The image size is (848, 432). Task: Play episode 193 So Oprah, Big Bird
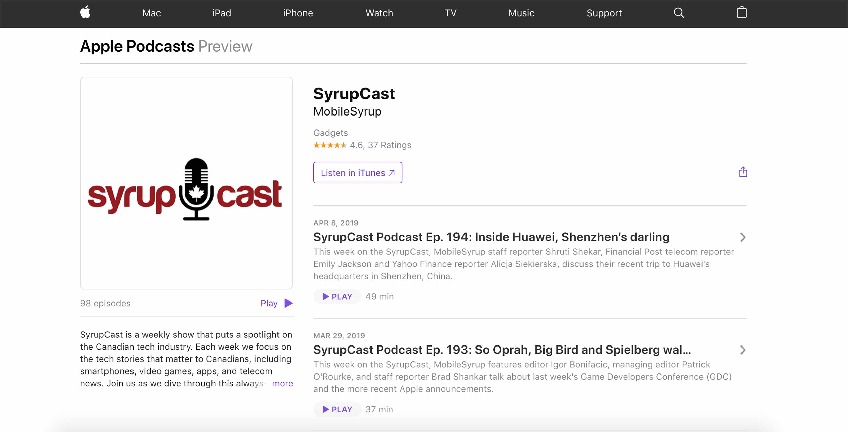click(x=337, y=409)
